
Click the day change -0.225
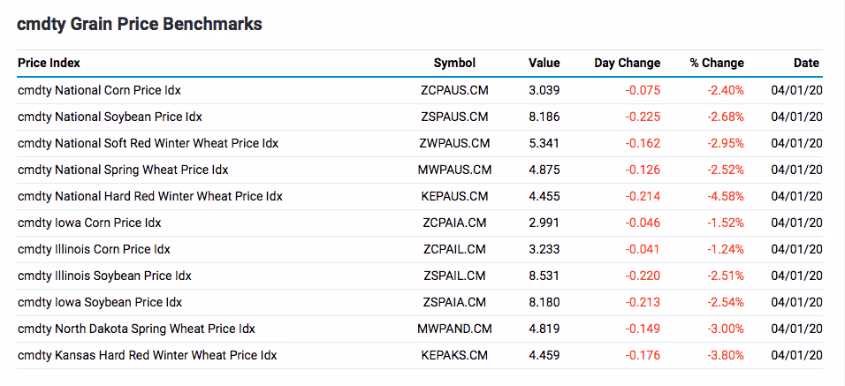[x=643, y=117]
